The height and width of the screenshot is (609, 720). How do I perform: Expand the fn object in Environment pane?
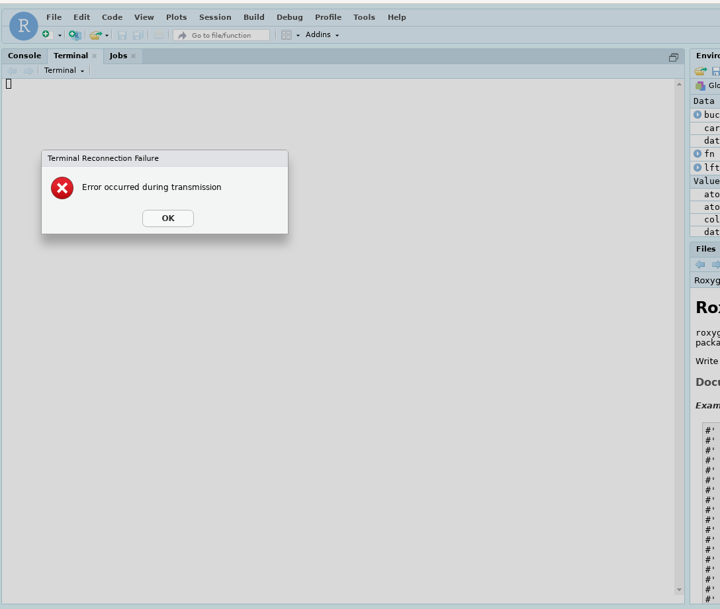(697, 154)
